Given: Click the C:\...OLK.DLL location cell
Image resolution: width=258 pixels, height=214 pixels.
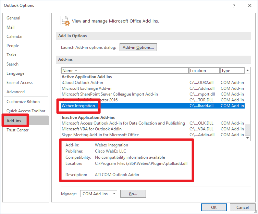Looking at the screenshot, I should click(201, 123).
